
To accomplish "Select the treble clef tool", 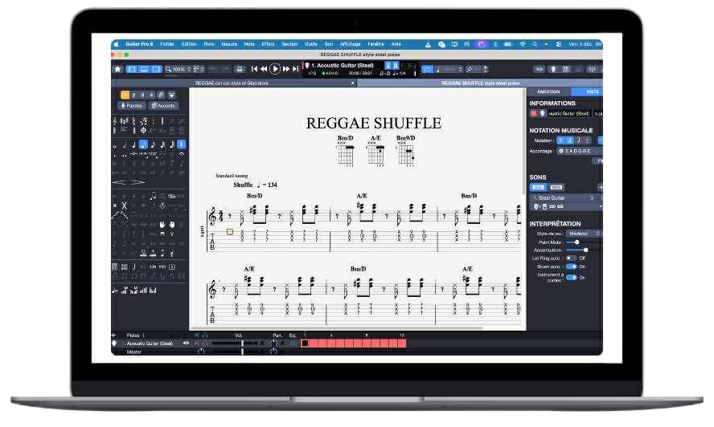I will point(115,121).
